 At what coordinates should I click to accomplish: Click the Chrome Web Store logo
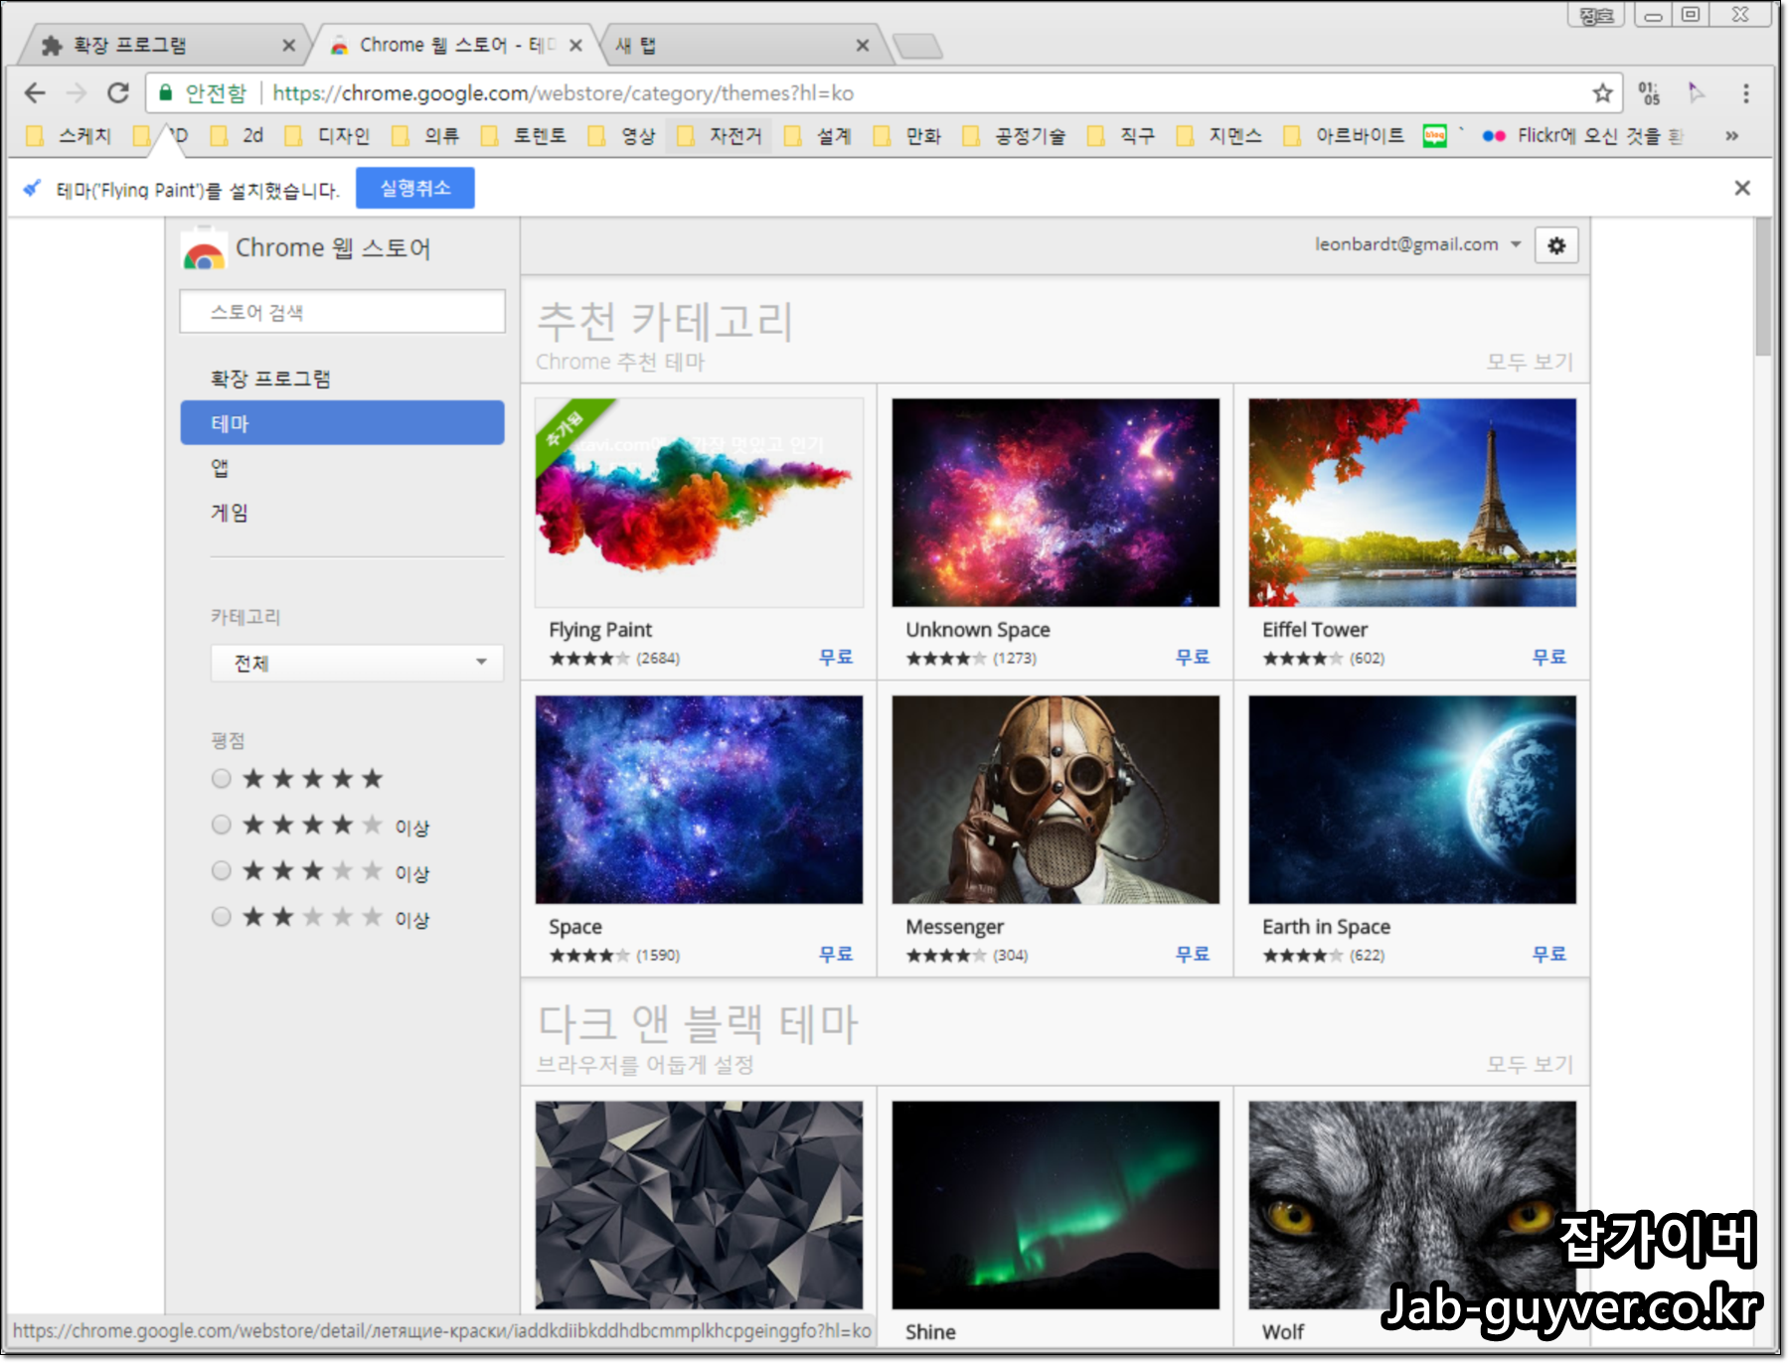(204, 250)
